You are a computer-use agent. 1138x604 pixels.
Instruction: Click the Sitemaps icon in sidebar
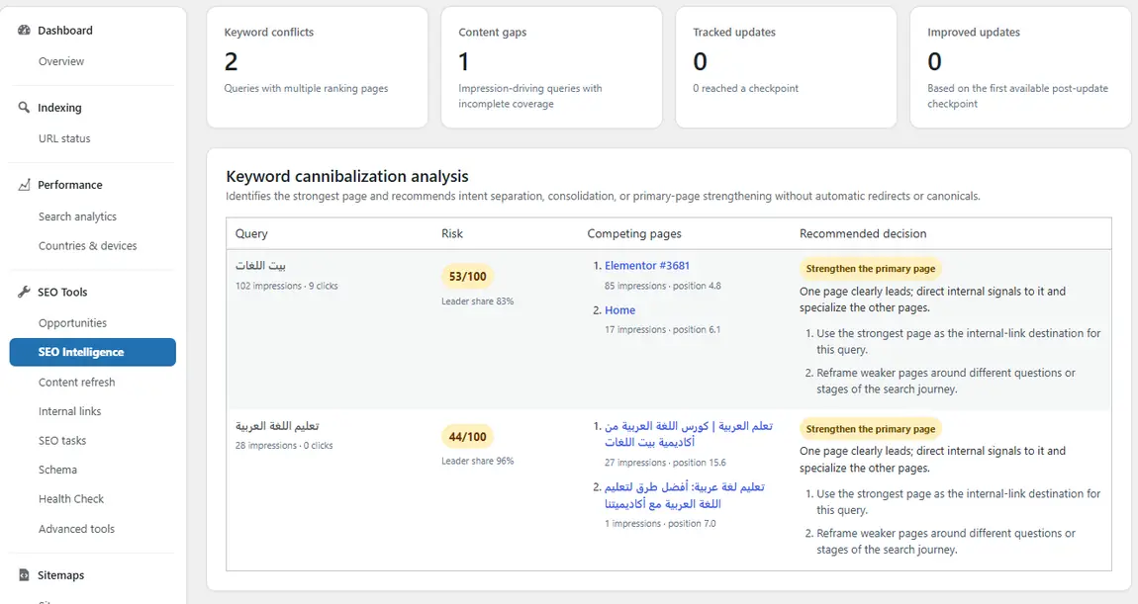[x=24, y=574]
